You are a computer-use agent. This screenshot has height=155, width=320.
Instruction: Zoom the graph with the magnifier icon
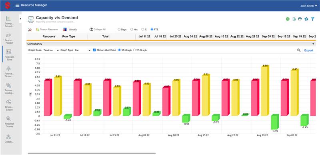[299, 50]
